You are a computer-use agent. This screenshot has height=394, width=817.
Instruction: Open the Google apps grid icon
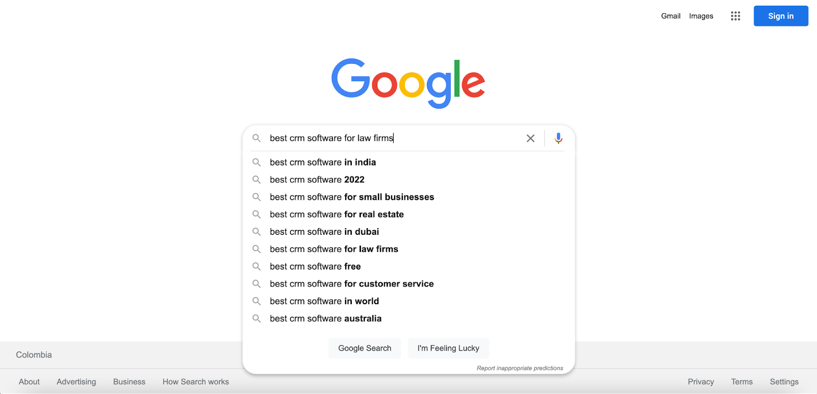coord(735,16)
